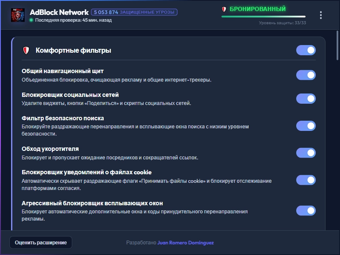340x255 pixels.
Task: Click the 5 053 874 защищенные угрозы badge
Action: (x=134, y=12)
